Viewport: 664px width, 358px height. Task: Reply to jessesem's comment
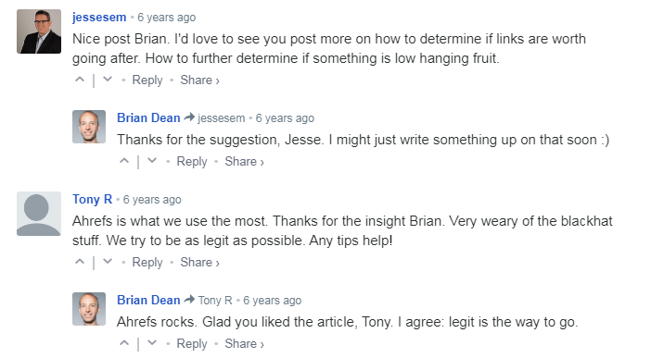(x=147, y=80)
